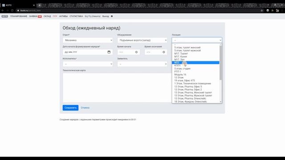
Task: Click the blue Сохранить button
Action: click(70, 108)
